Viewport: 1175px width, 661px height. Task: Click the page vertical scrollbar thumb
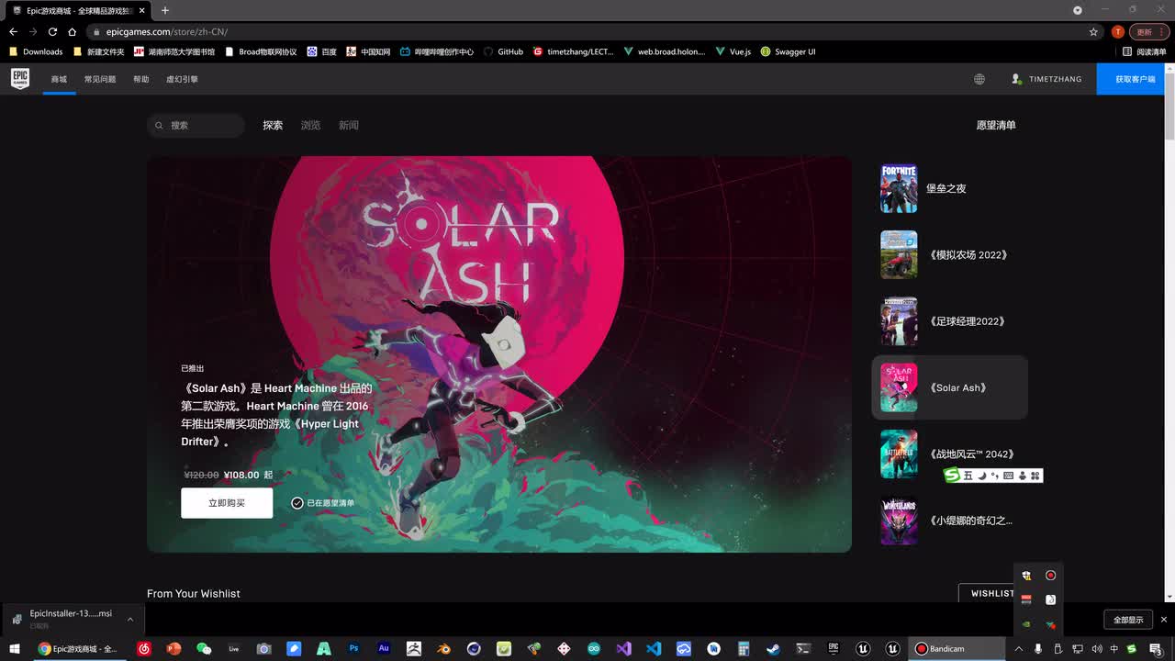tap(1169, 106)
